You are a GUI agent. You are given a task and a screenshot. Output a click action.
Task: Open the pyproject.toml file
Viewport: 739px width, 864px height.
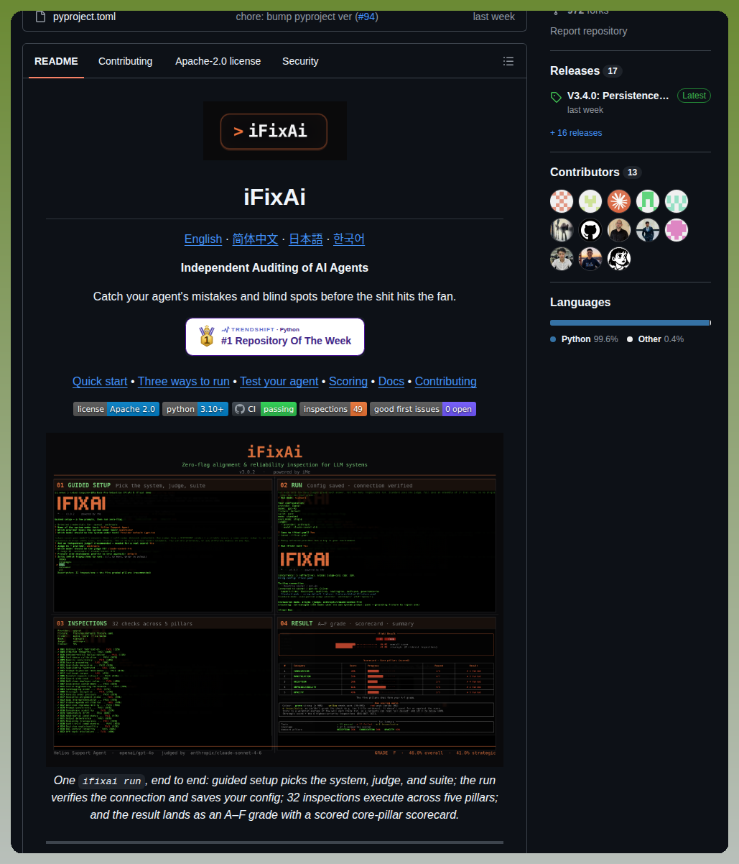point(84,17)
